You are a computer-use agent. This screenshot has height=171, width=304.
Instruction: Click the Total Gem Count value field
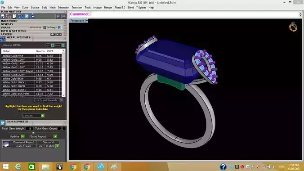tap(62, 129)
